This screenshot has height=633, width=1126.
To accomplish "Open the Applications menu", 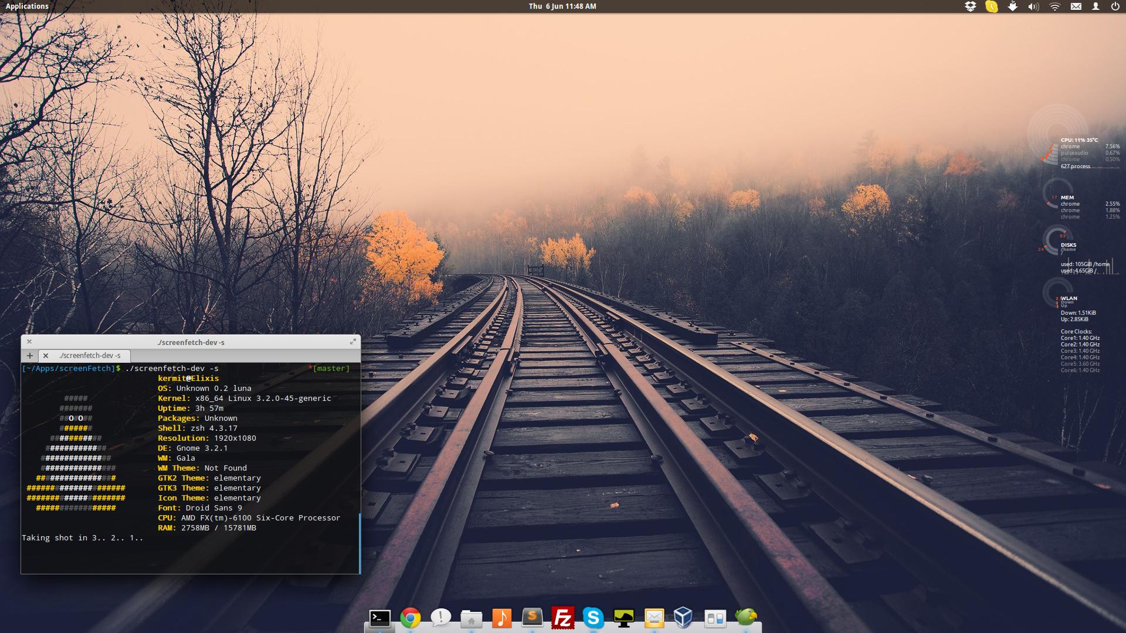I will click(x=27, y=6).
